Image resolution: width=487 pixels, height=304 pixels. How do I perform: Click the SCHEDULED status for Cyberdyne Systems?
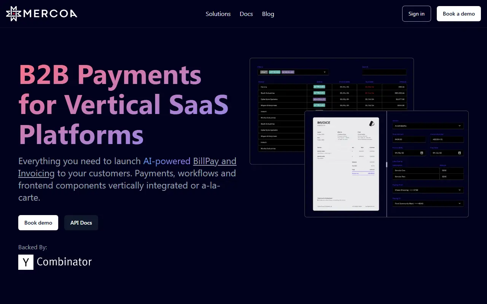coord(319,99)
